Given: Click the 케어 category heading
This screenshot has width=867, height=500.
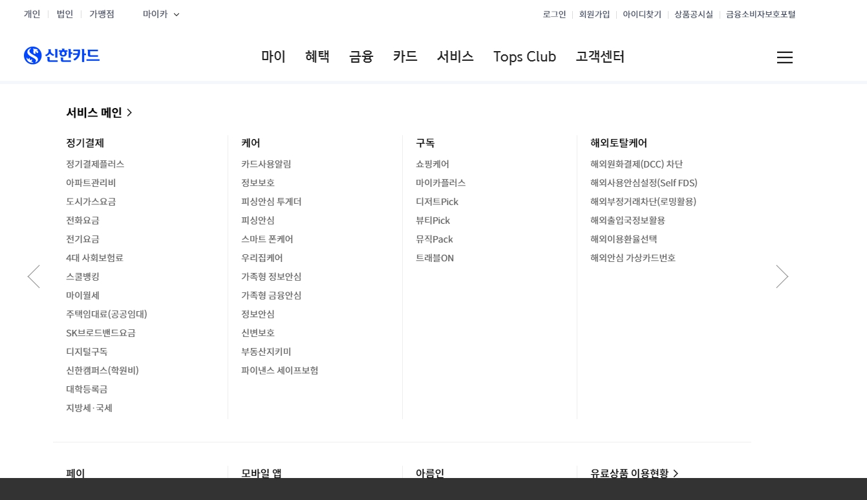Looking at the screenshot, I should [251, 143].
